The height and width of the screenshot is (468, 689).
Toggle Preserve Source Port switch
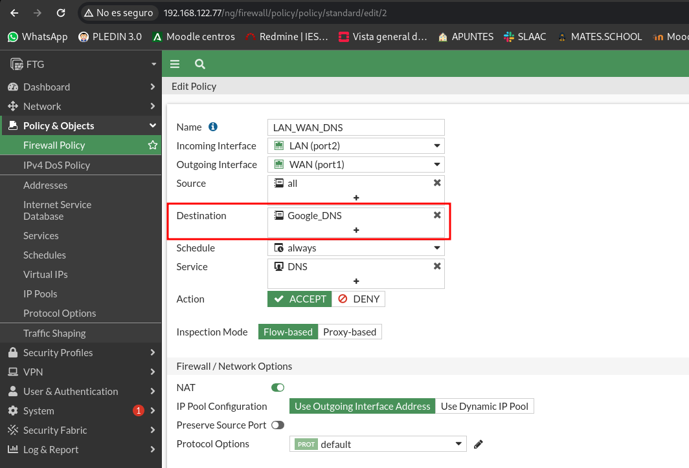click(278, 425)
